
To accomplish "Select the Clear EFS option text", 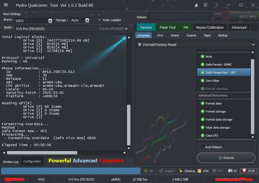I will (x=212, y=136).
